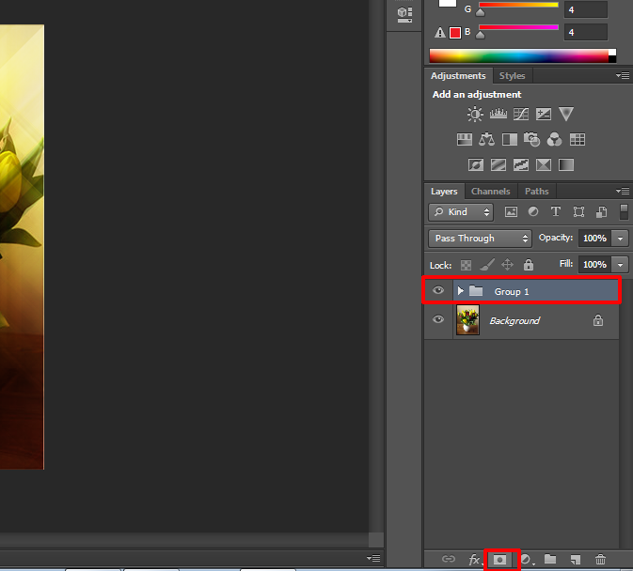Toggle filter for type layers
633x571 pixels.
[556, 211]
